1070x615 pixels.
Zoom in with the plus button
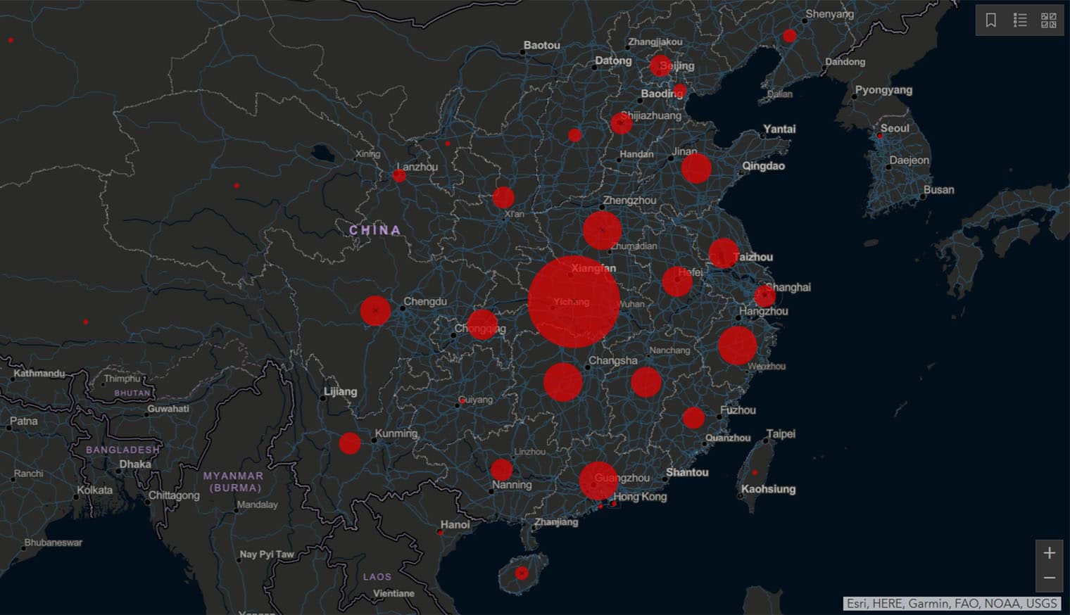[x=1048, y=552]
